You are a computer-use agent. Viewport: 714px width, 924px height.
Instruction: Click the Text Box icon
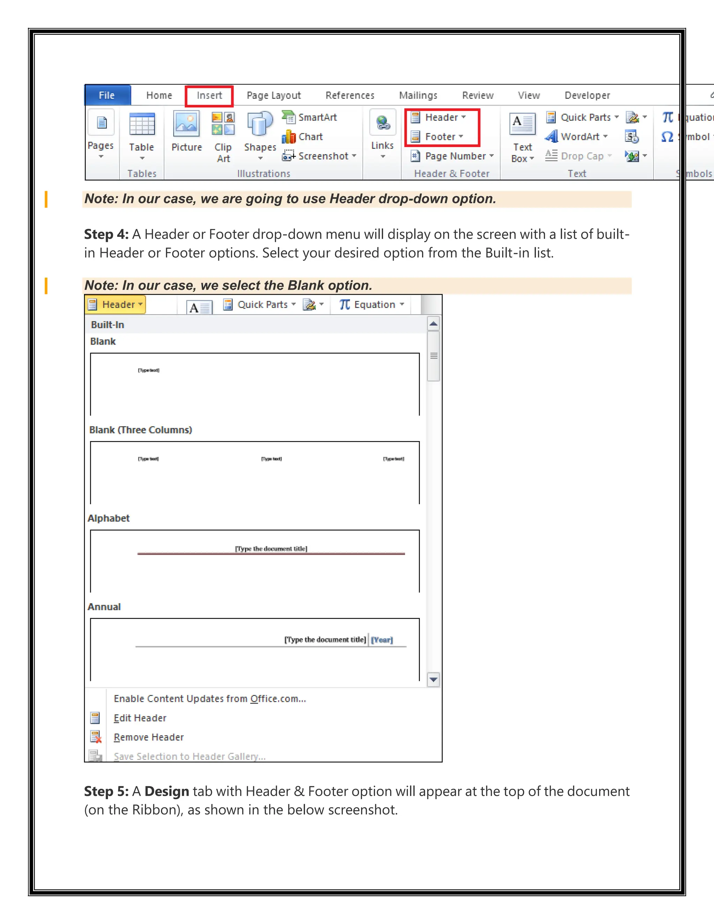(522, 124)
